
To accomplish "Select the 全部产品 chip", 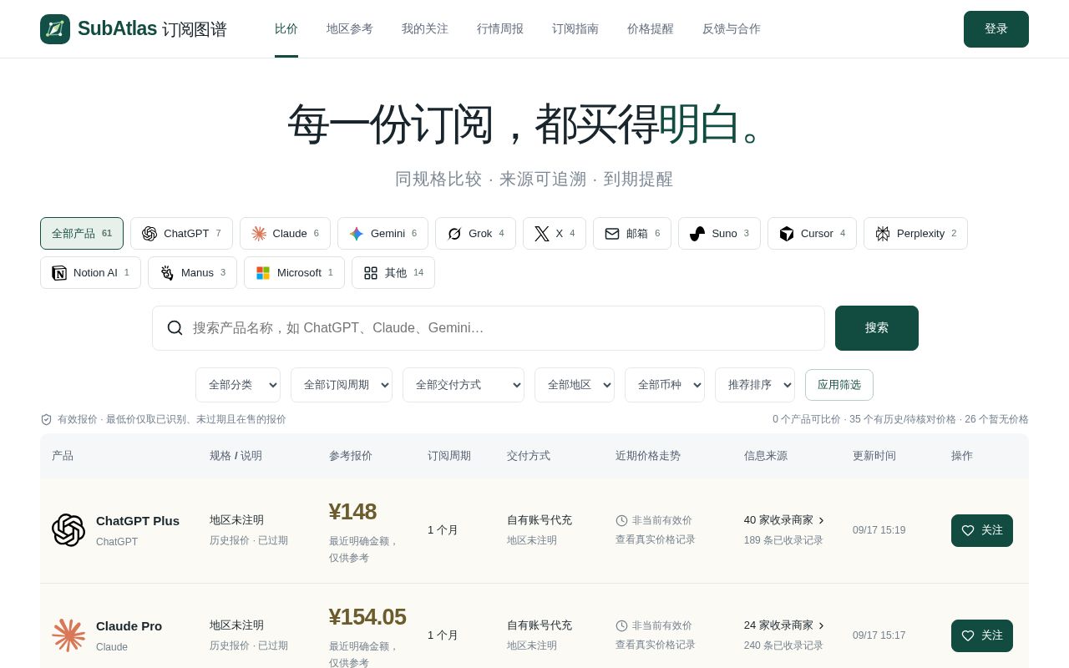I will point(82,234).
